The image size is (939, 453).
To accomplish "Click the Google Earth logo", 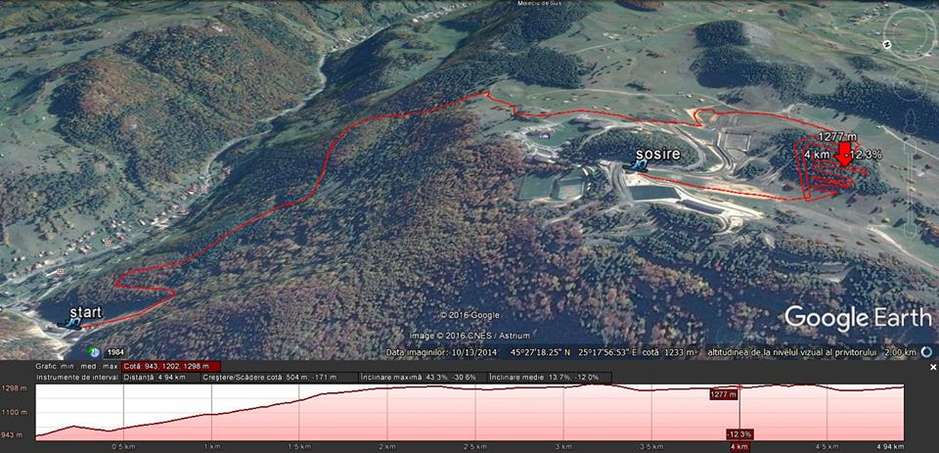I will click(x=858, y=318).
